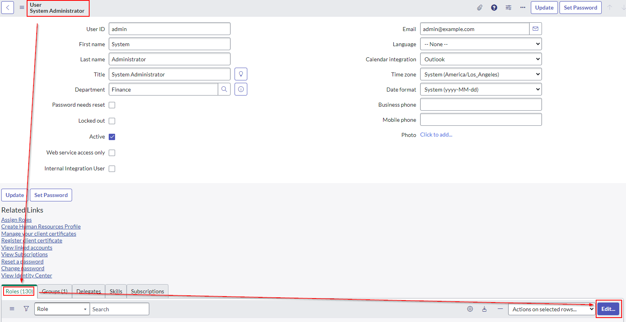Click the paperclip manage attachments icon
Viewport: 626px width, 322px height.
point(480,8)
